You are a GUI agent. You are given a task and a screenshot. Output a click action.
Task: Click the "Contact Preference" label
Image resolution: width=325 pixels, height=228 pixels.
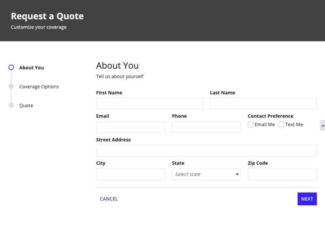[271, 116]
